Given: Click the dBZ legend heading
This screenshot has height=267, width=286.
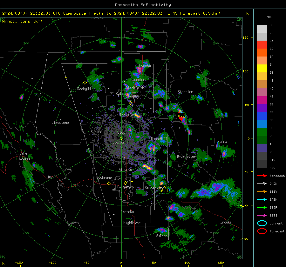Looking at the screenshot, I should pyautogui.click(x=269, y=17).
